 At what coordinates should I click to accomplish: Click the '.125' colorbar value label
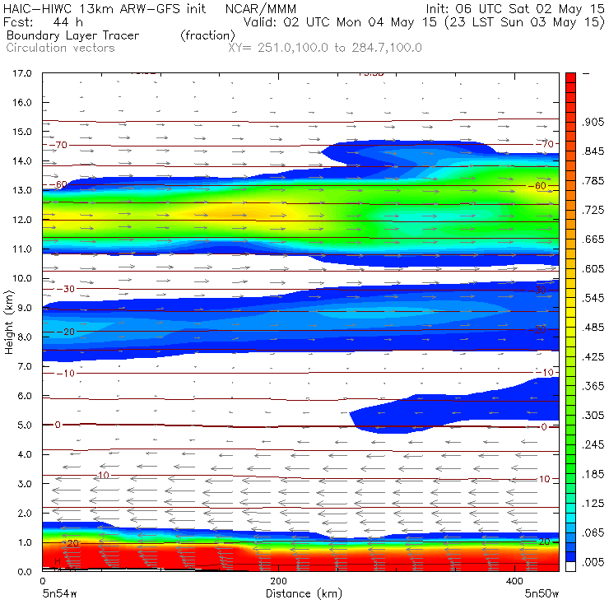[593, 504]
